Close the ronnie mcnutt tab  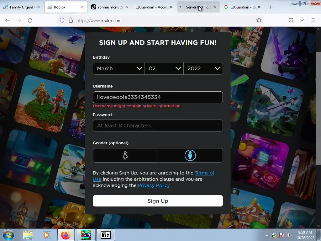point(127,7)
